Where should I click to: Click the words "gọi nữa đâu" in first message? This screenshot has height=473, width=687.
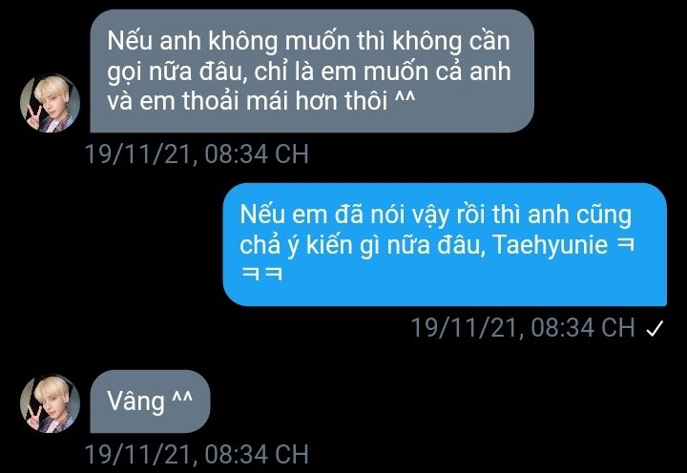(175, 72)
